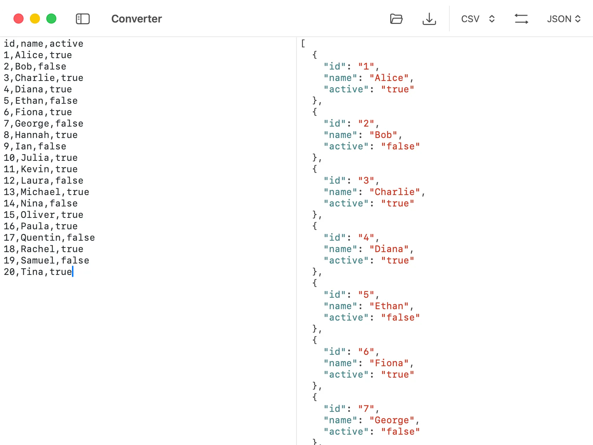Click the CSV header line id,name,active
Image resolution: width=593 pixels, height=445 pixels.
click(x=43, y=44)
